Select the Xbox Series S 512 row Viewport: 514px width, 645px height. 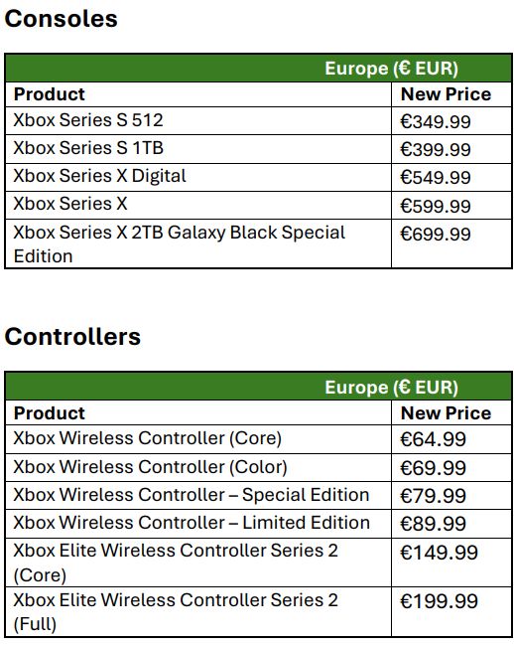point(259,121)
